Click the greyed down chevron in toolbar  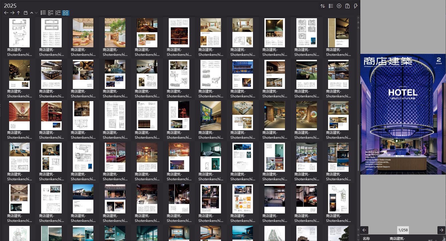coord(36,13)
